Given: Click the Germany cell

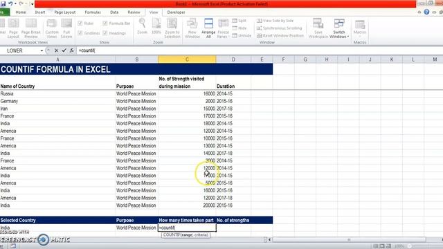Looking at the screenshot, I should tap(57, 101).
